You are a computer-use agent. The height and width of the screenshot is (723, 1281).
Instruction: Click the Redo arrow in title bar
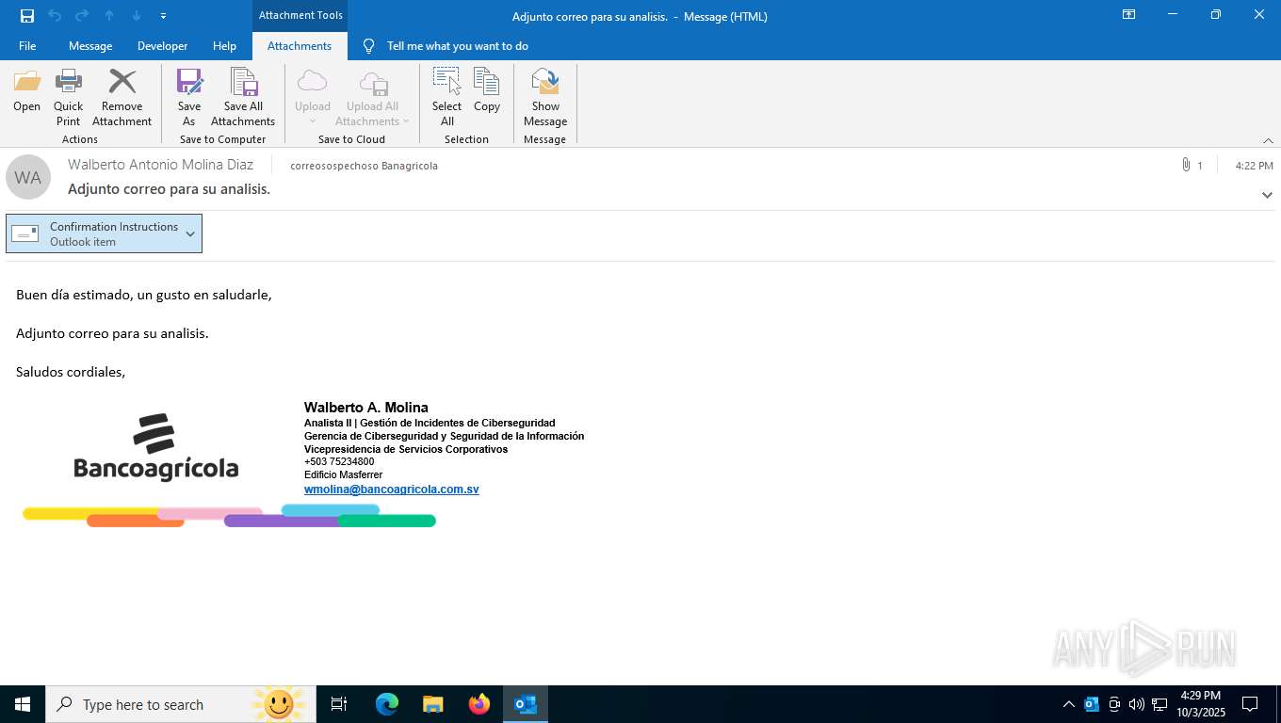(x=82, y=16)
